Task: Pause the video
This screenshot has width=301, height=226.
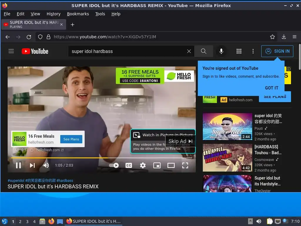Action: tap(19, 165)
